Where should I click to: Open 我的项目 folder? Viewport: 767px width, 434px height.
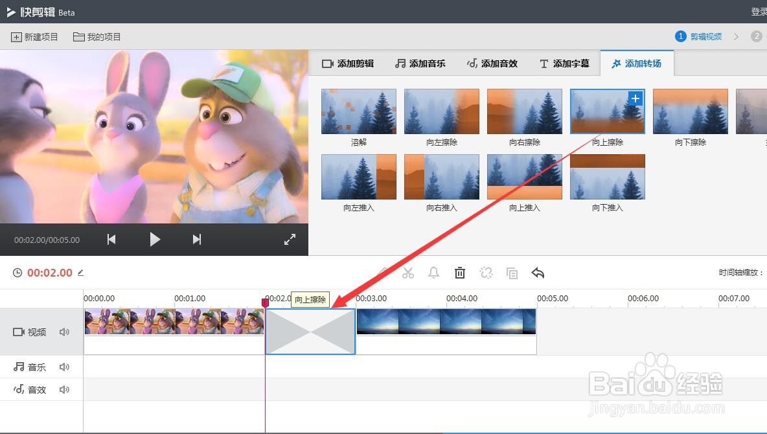coord(97,37)
